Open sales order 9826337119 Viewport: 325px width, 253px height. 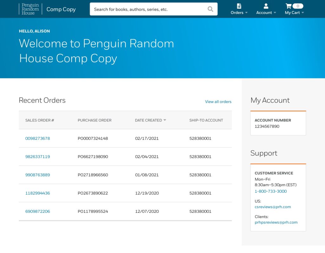click(x=37, y=157)
